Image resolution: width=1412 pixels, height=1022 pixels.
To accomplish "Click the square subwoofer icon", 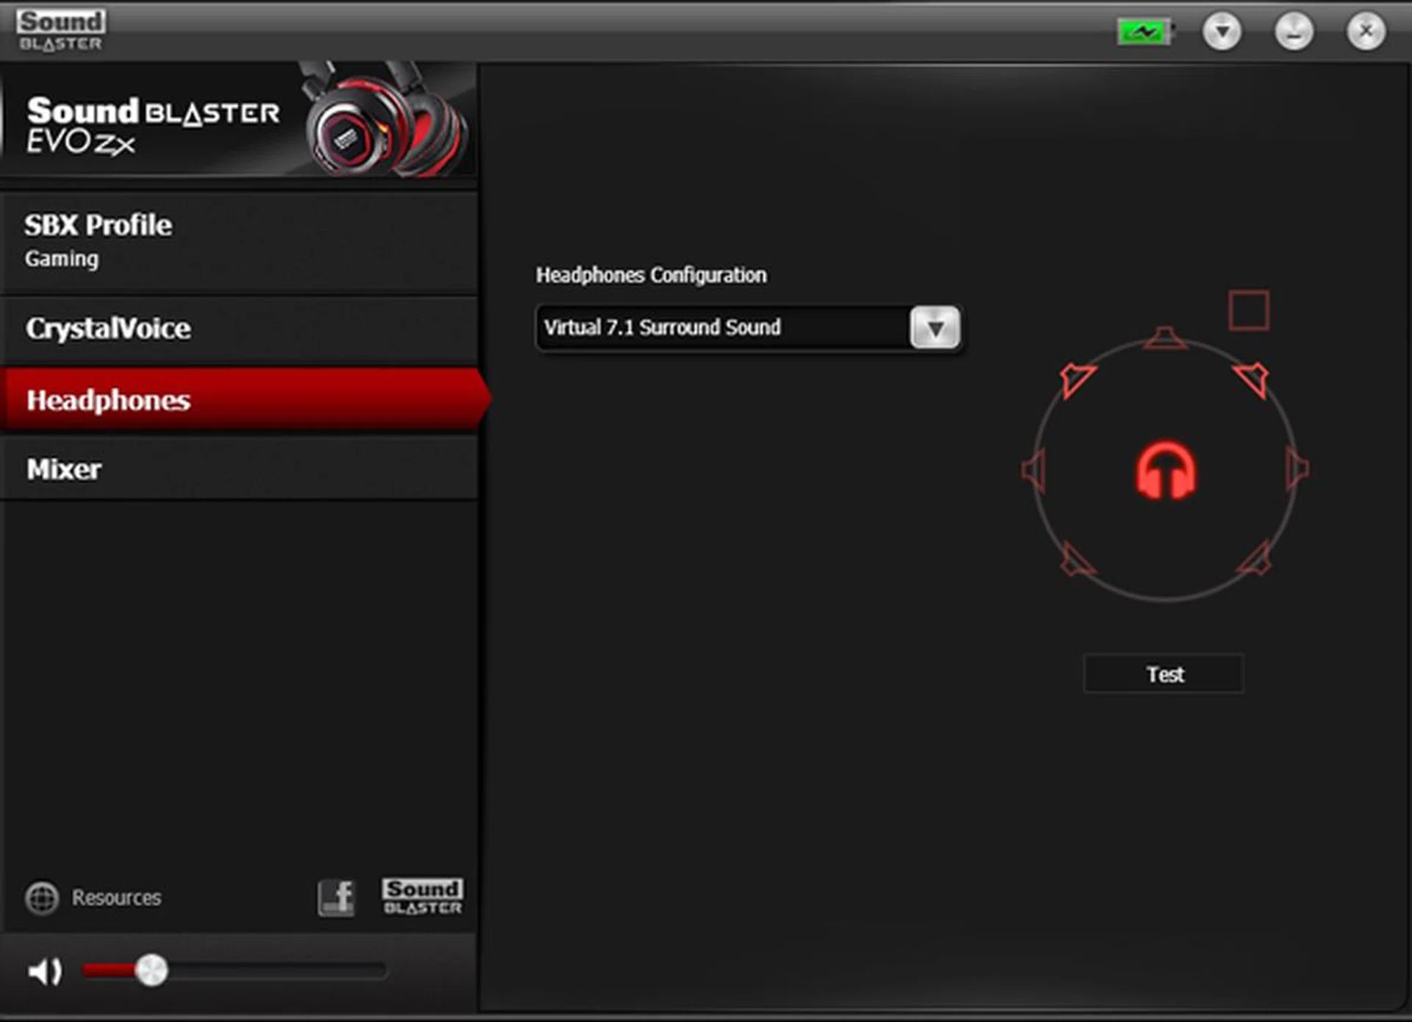I will 1249,310.
